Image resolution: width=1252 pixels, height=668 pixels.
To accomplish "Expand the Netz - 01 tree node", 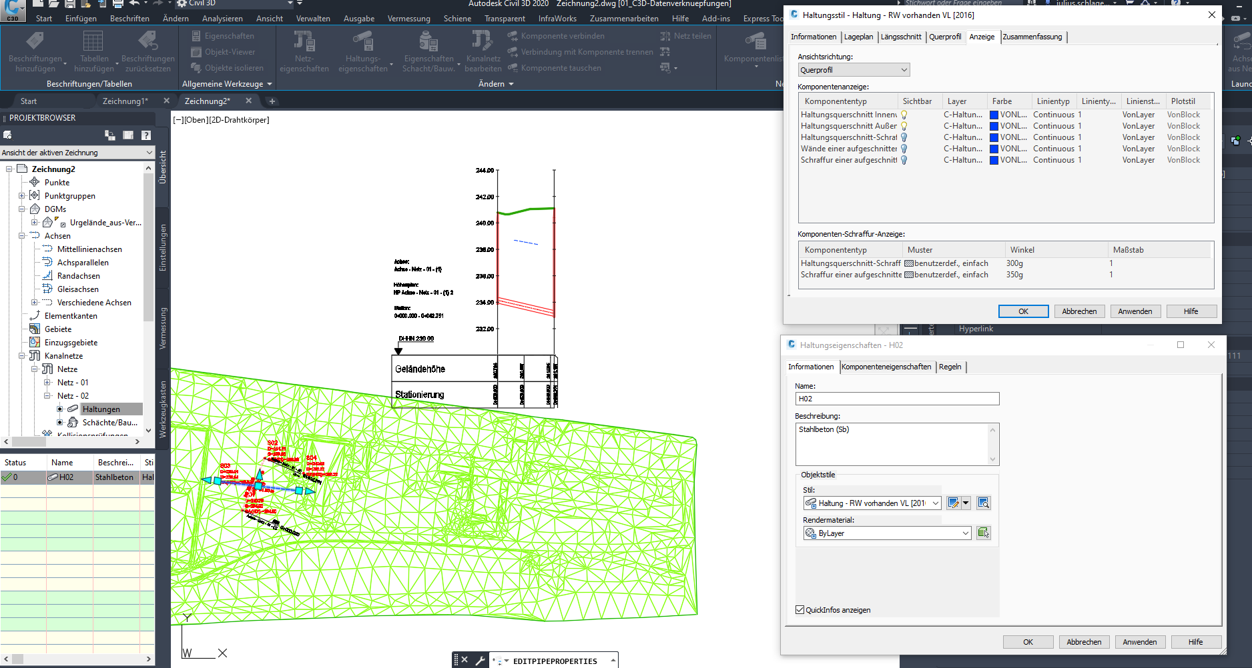I will 47,382.
